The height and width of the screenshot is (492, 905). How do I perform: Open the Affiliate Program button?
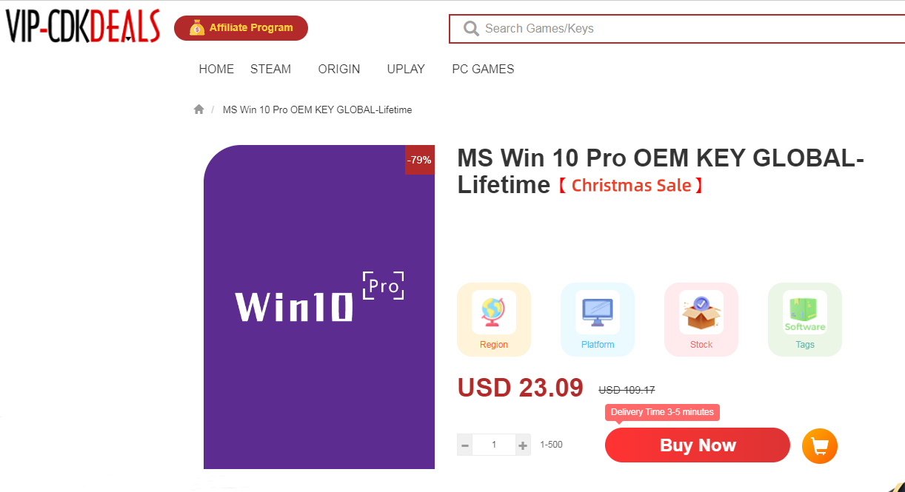pyautogui.click(x=241, y=28)
